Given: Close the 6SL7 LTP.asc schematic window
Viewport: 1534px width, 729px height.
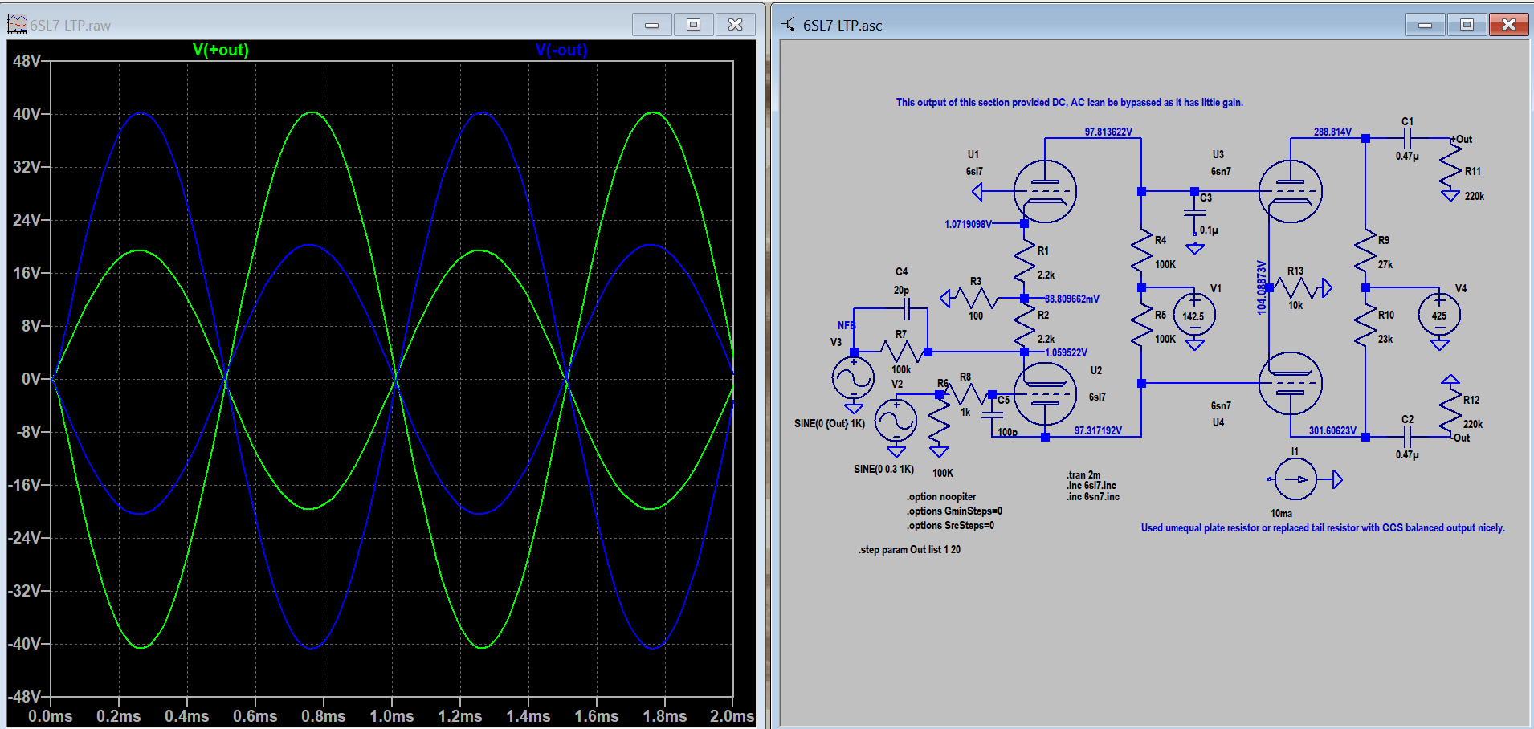Looking at the screenshot, I should tap(1509, 25).
